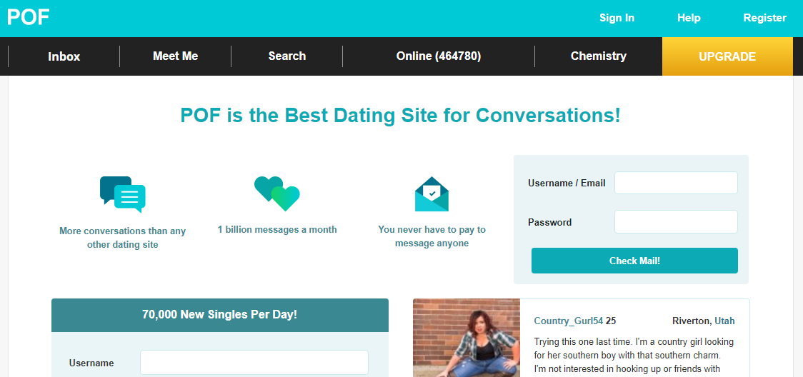The image size is (803, 377).
Task: Click 'You never have to pay to message anyone' text
Action: pos(432,236)
